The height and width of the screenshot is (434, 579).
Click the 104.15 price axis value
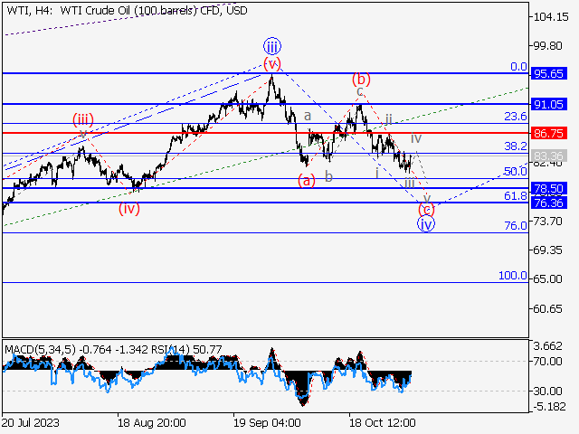(x=551, y=16)
